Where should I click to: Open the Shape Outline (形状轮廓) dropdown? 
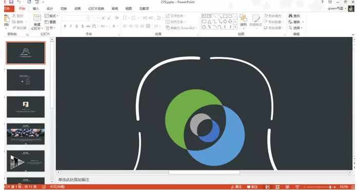(x=273, y=22)
